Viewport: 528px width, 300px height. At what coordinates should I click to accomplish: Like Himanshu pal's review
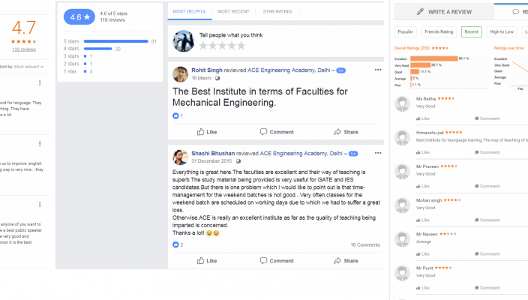[x=422, y=152]
